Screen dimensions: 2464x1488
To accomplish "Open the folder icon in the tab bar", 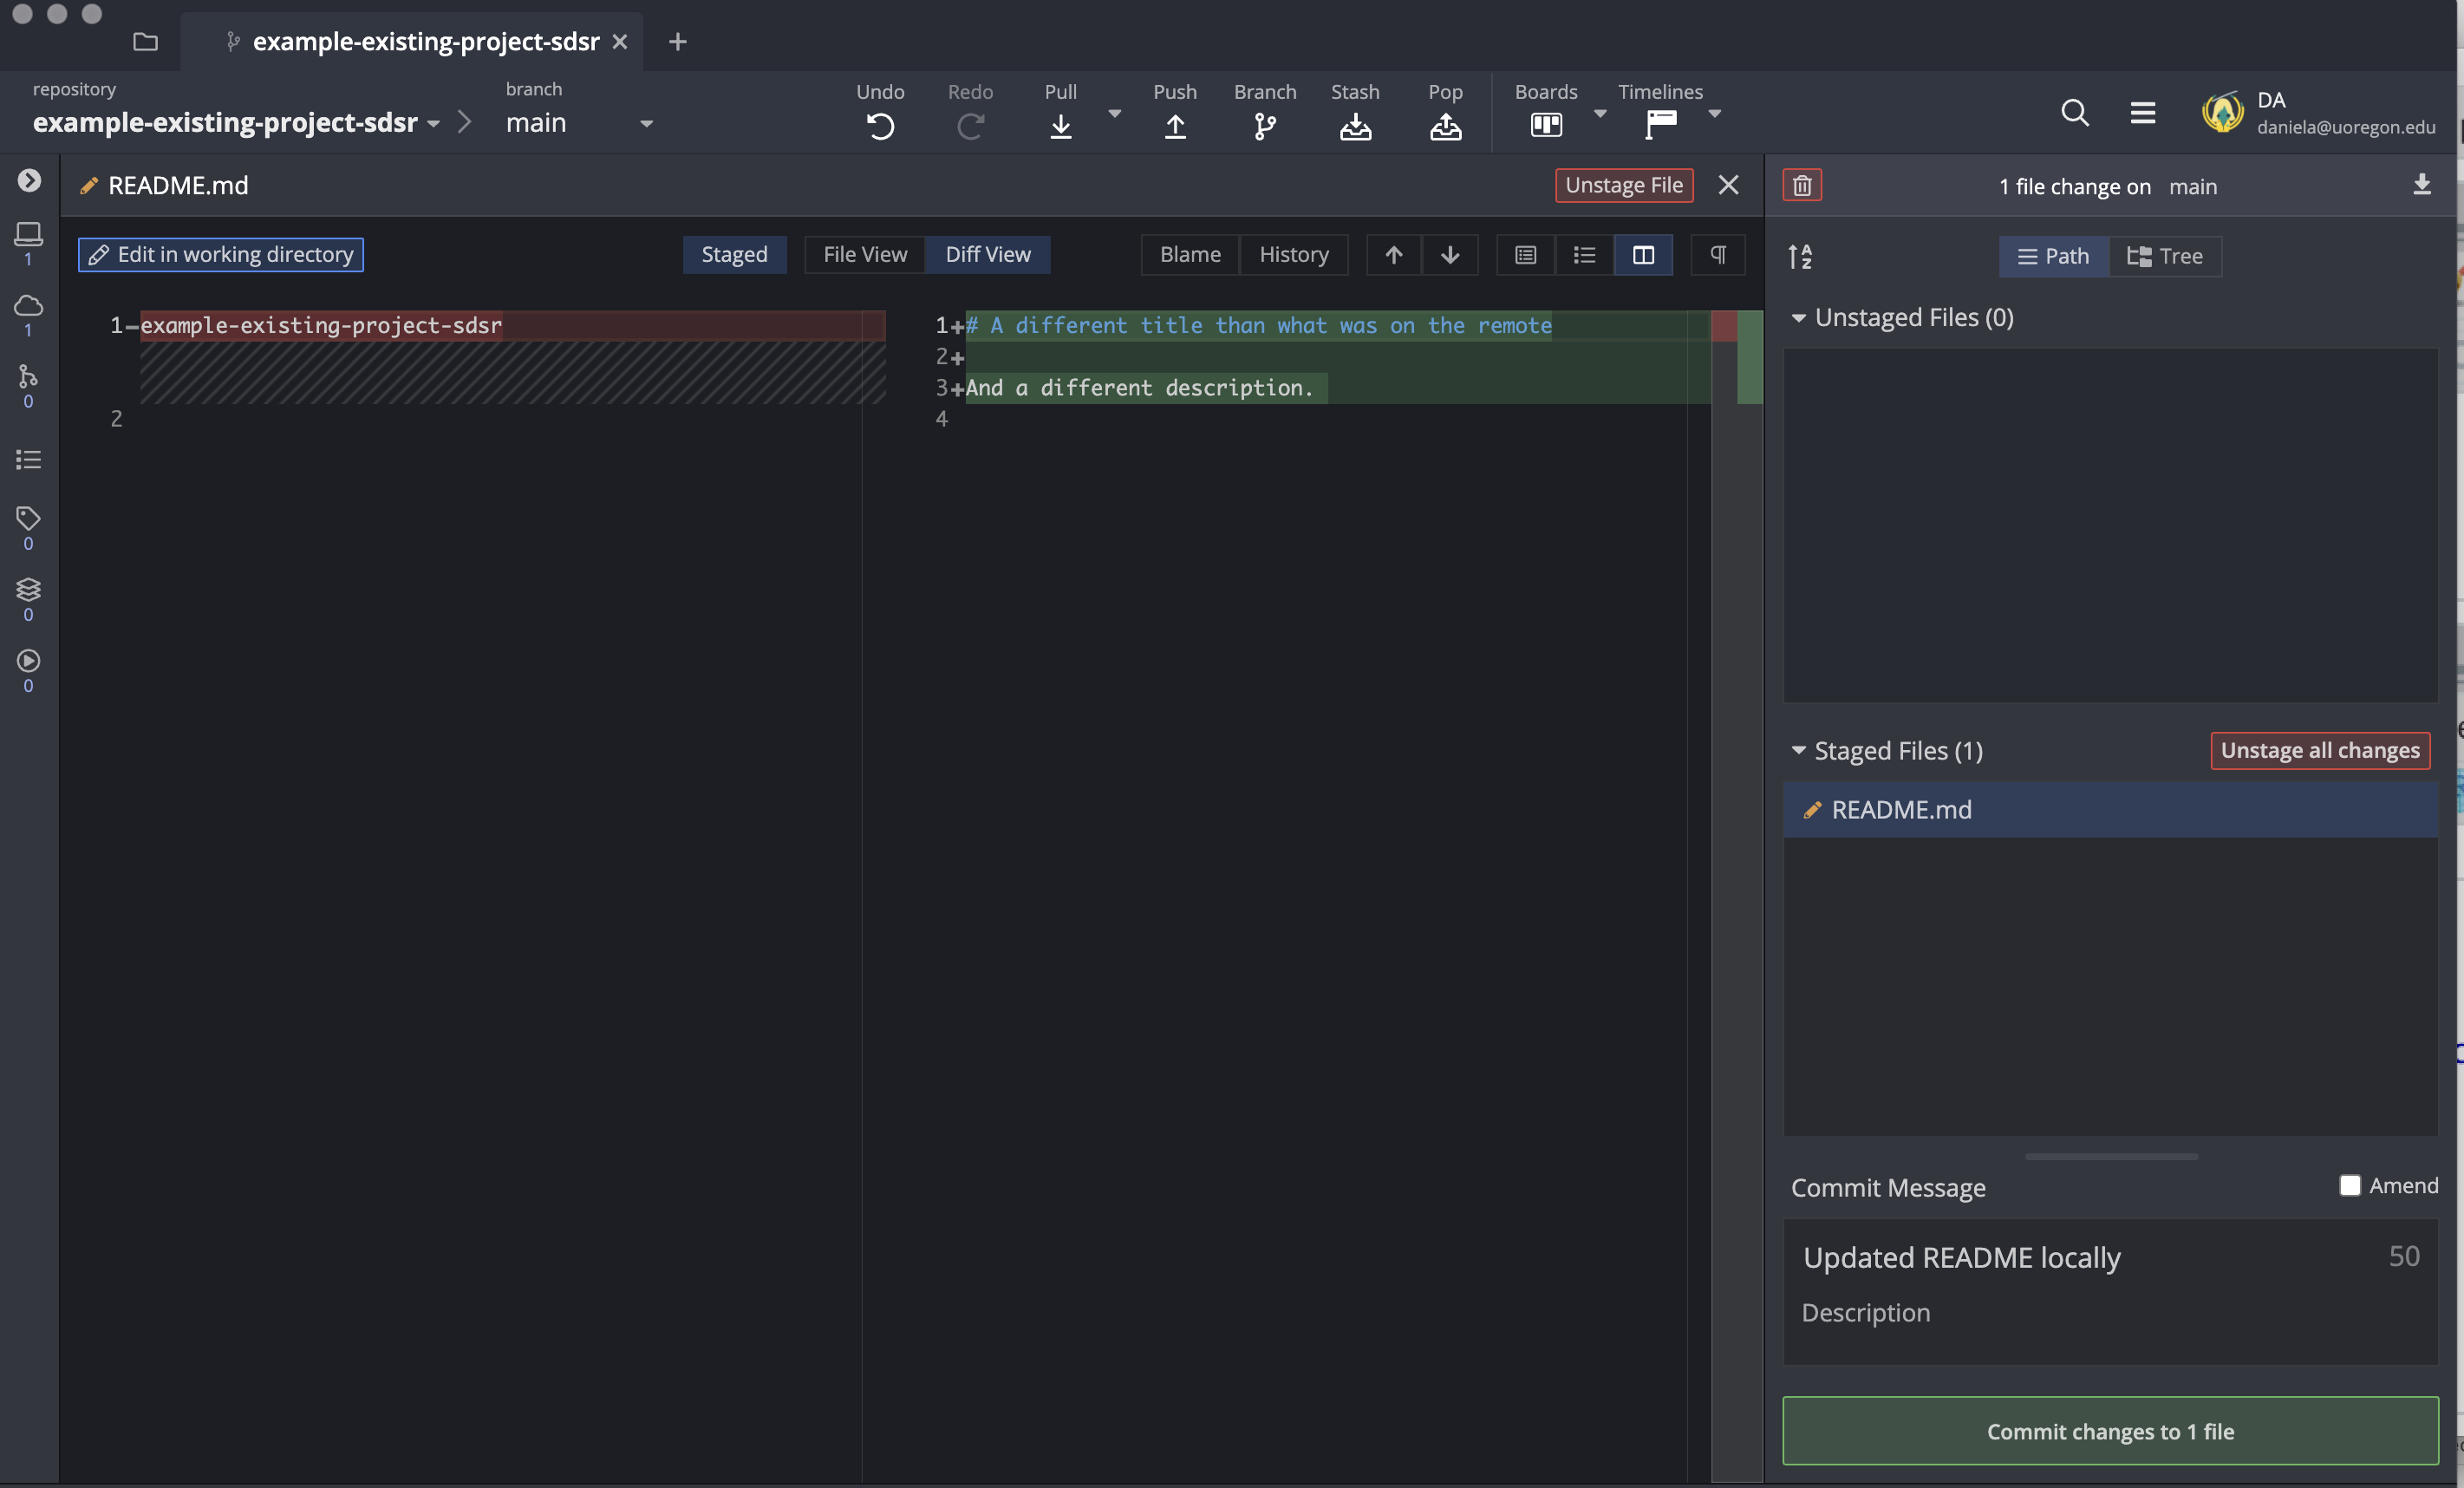I will pyautogui.click(x=146, y=41).
